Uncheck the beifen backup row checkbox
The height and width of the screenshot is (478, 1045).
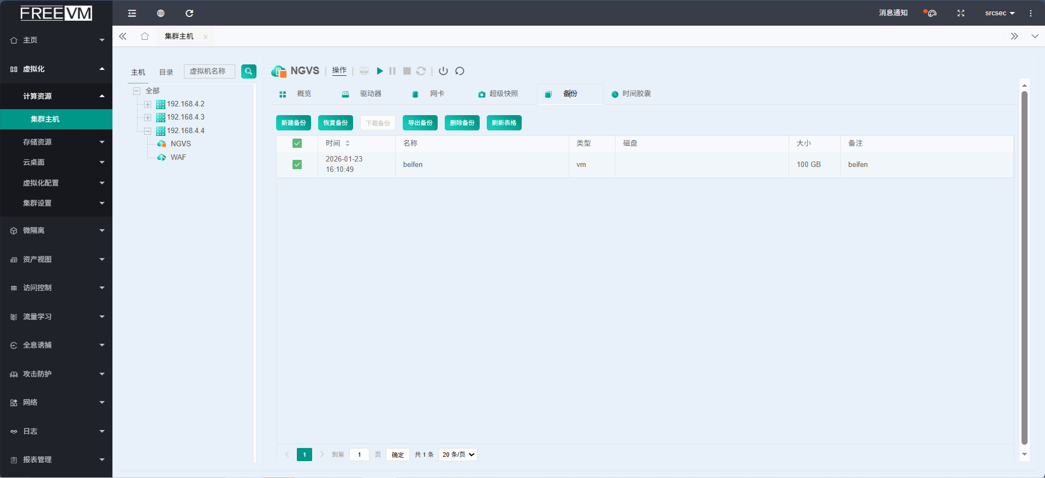297,164
